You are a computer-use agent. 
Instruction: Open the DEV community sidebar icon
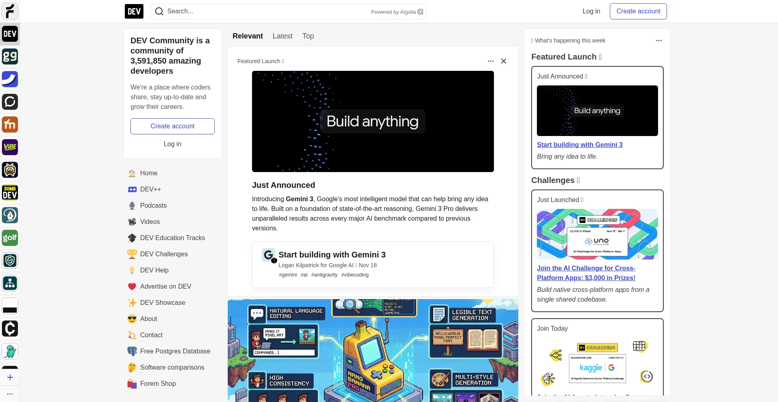point(10,34)
